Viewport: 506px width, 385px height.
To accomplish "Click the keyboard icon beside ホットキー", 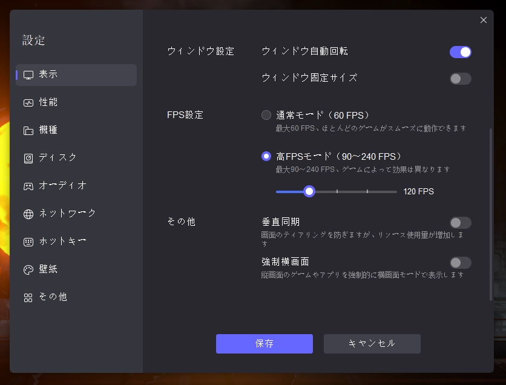I will (28, 242).
